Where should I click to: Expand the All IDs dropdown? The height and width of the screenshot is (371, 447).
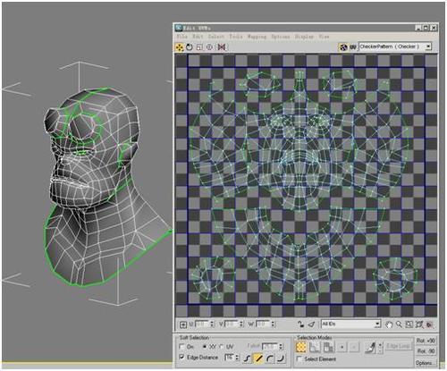click(351, 324)
